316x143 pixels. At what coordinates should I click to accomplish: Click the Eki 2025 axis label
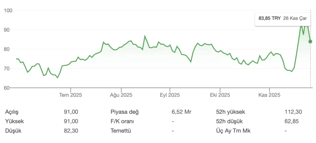coord(220,95)
